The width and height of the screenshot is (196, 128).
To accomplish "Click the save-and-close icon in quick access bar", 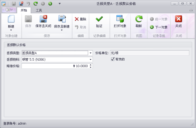I will (x=21, y=3).
